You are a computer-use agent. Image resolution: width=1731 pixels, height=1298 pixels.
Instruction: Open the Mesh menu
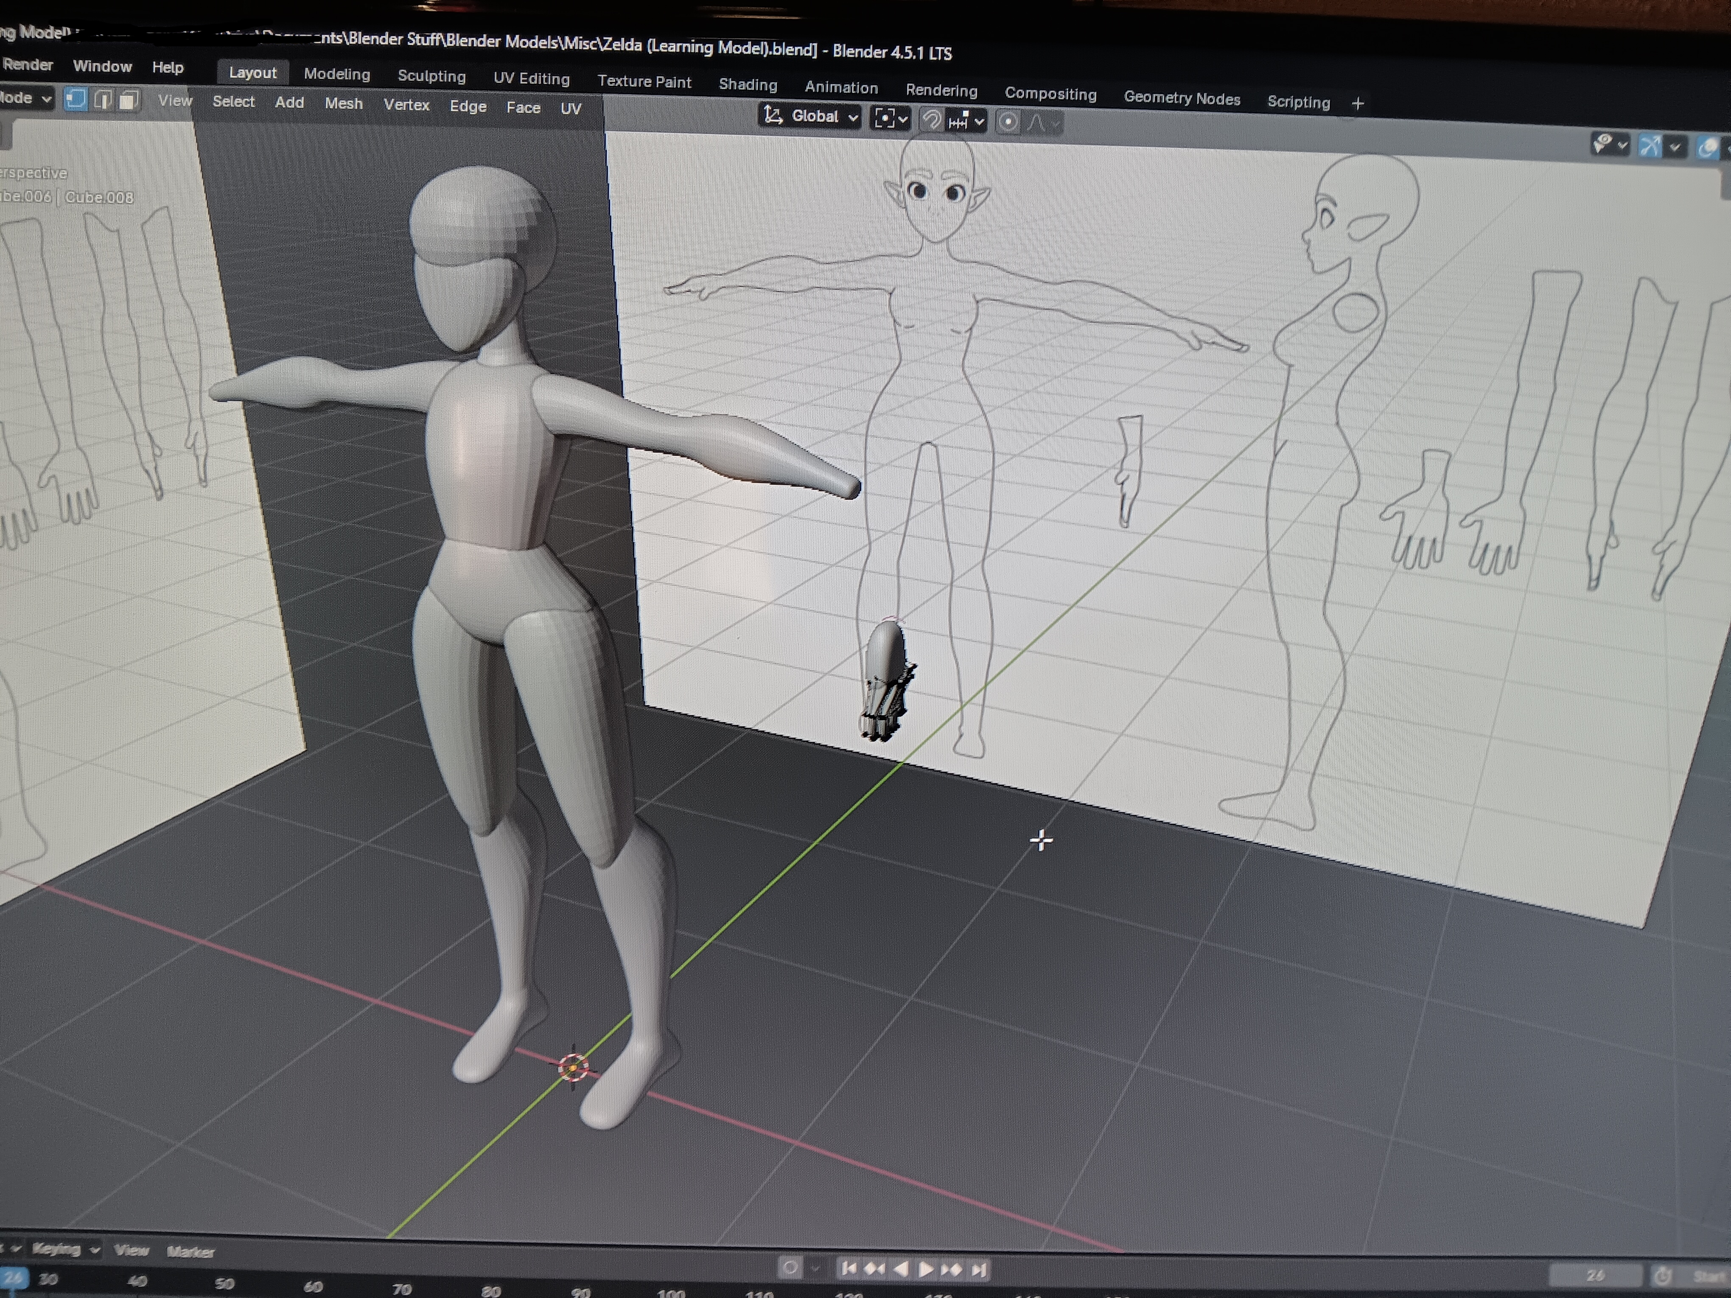(344, 103)
